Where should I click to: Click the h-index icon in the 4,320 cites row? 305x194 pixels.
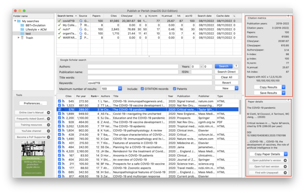point(63,151)
